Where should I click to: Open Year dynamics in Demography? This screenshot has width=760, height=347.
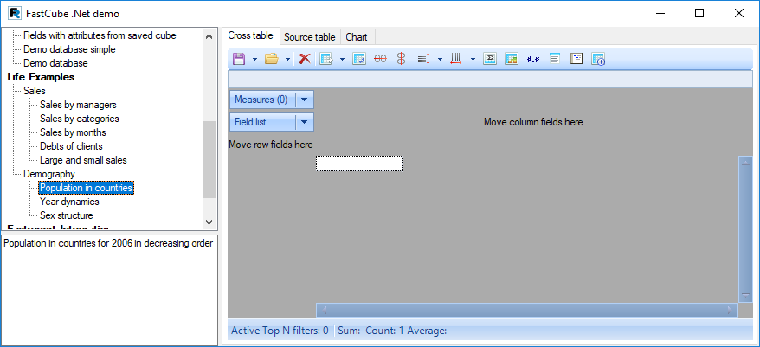coord(69,202)
